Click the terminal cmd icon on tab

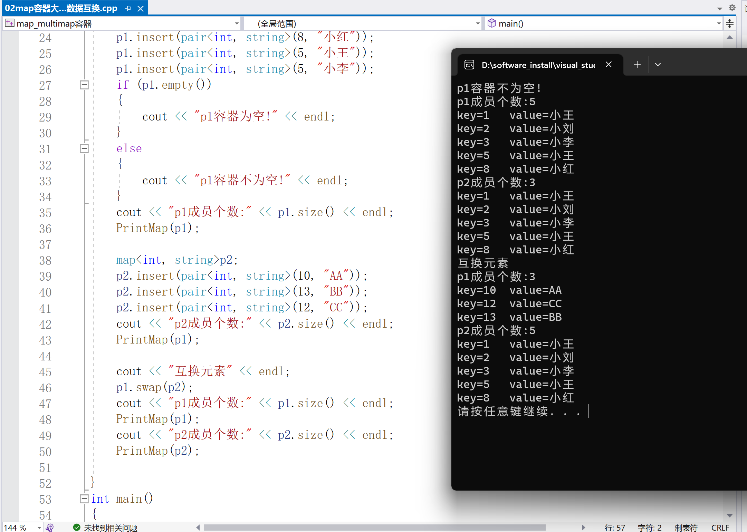pos(469,65)
